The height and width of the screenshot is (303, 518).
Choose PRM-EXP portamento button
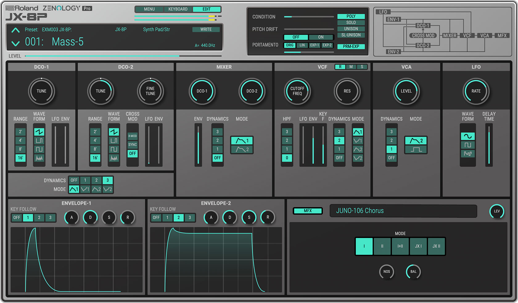point(351,47)
